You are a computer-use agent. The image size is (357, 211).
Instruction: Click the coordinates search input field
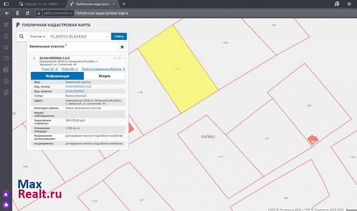pyautogui.click(x=76, y=36)
